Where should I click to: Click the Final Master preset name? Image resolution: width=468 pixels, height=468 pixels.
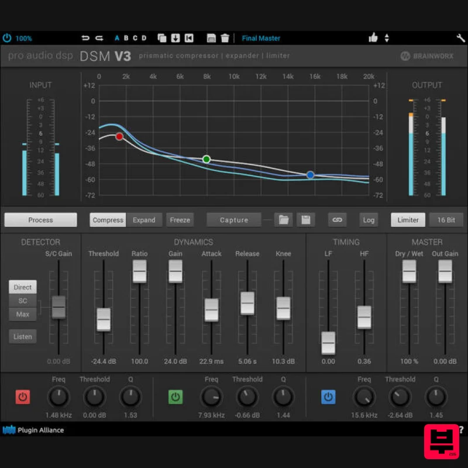(x=261, y=38)
